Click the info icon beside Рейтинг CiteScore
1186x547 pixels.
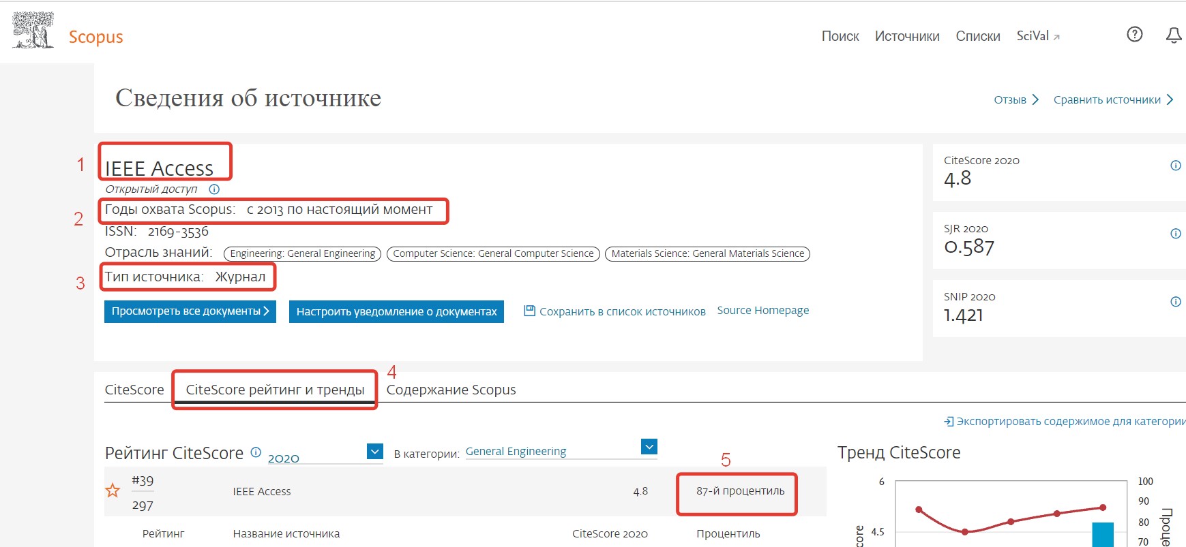256,452
